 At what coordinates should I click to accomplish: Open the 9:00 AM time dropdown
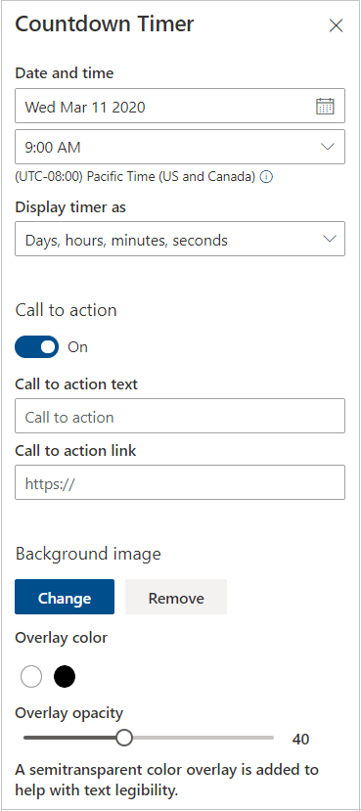coord(180,147)
